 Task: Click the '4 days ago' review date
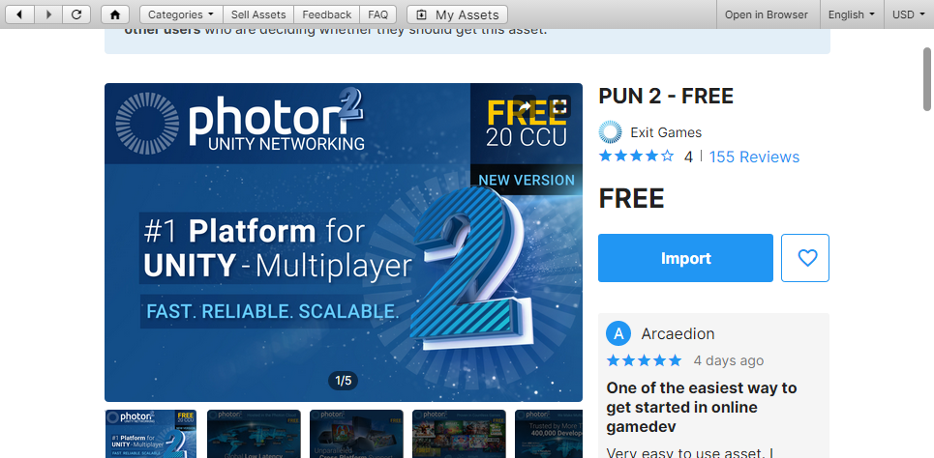(729, 360)
